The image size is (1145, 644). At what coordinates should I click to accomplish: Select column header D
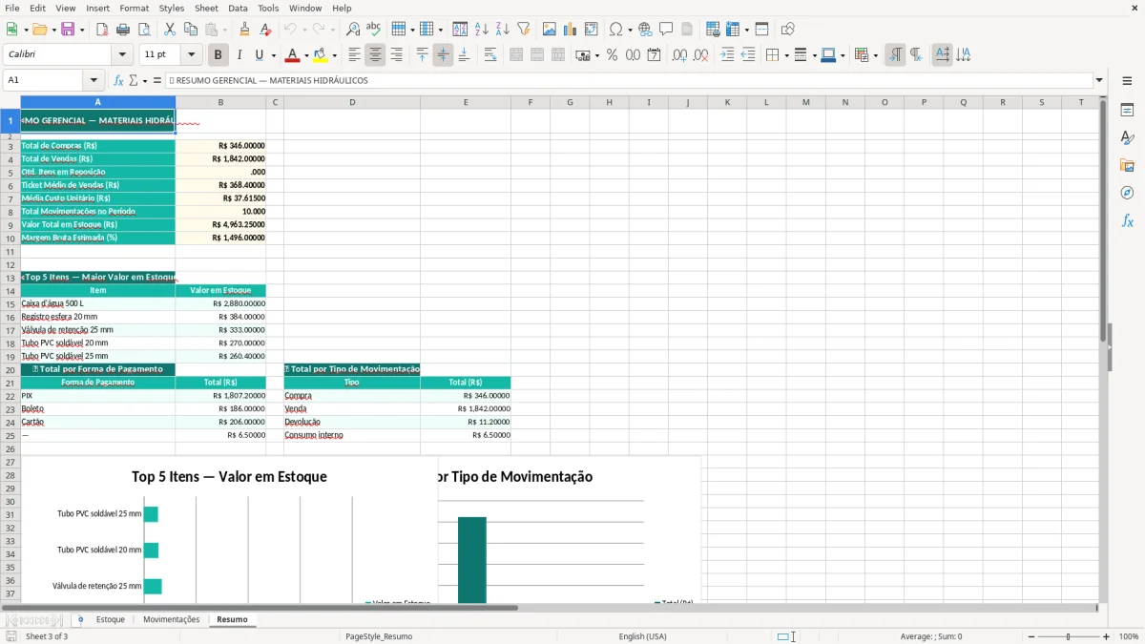pyautogui.click(x=351, y=102)
